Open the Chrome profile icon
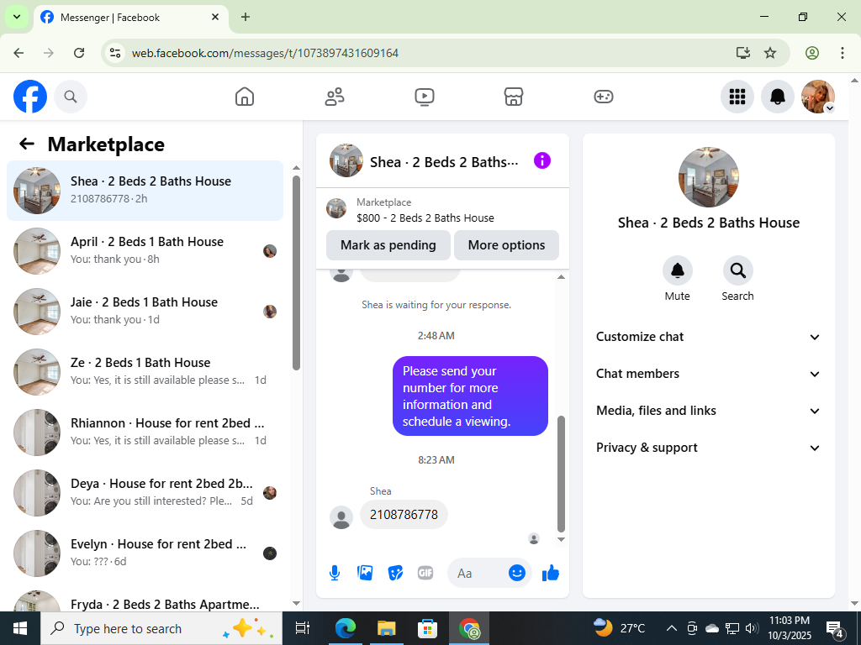The width and height of the screenshot is (861, 645). tap(812, 53)
